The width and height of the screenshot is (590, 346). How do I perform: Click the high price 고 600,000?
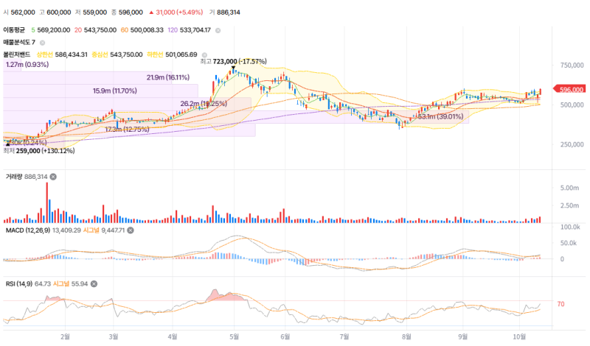55,13
